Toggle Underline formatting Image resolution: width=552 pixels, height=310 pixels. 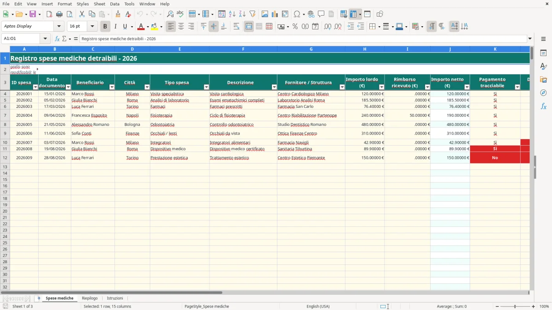click(125, 27)
